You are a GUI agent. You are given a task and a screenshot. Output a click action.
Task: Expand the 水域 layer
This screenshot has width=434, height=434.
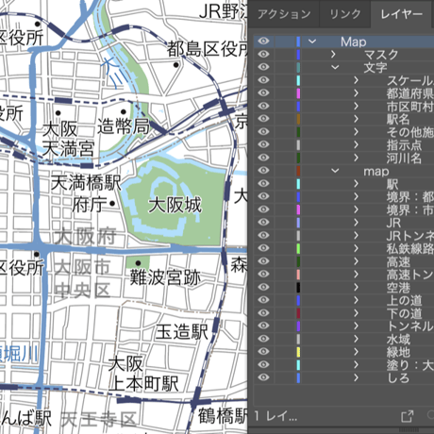[356, 339]
